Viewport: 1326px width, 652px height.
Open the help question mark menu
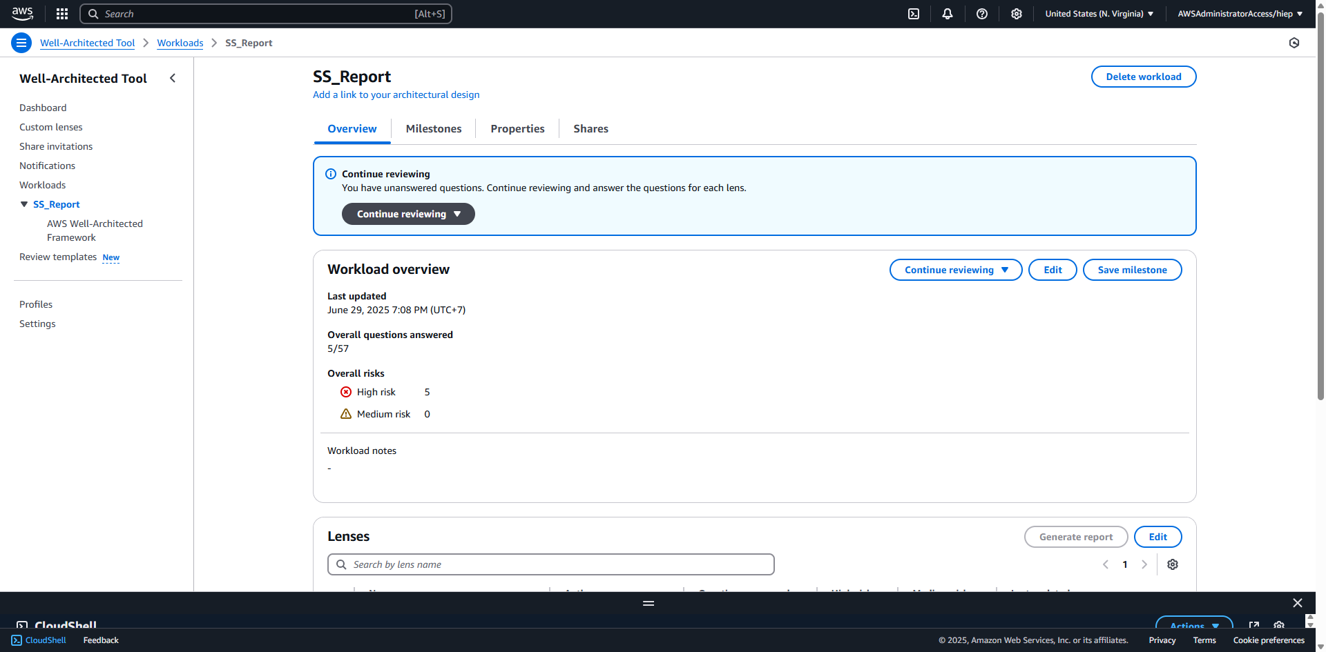click(981, 14)
